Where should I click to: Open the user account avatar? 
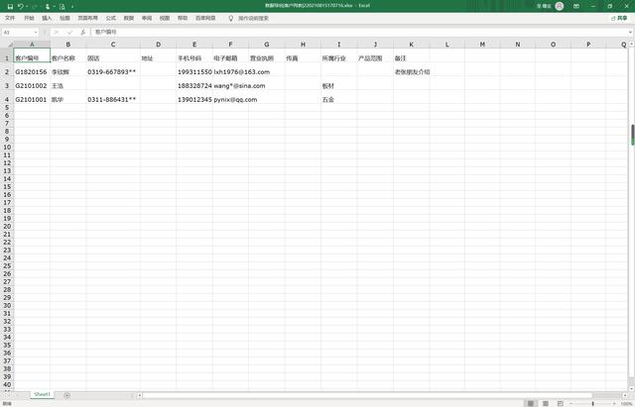pyautogui.click(x=560, y=6)
